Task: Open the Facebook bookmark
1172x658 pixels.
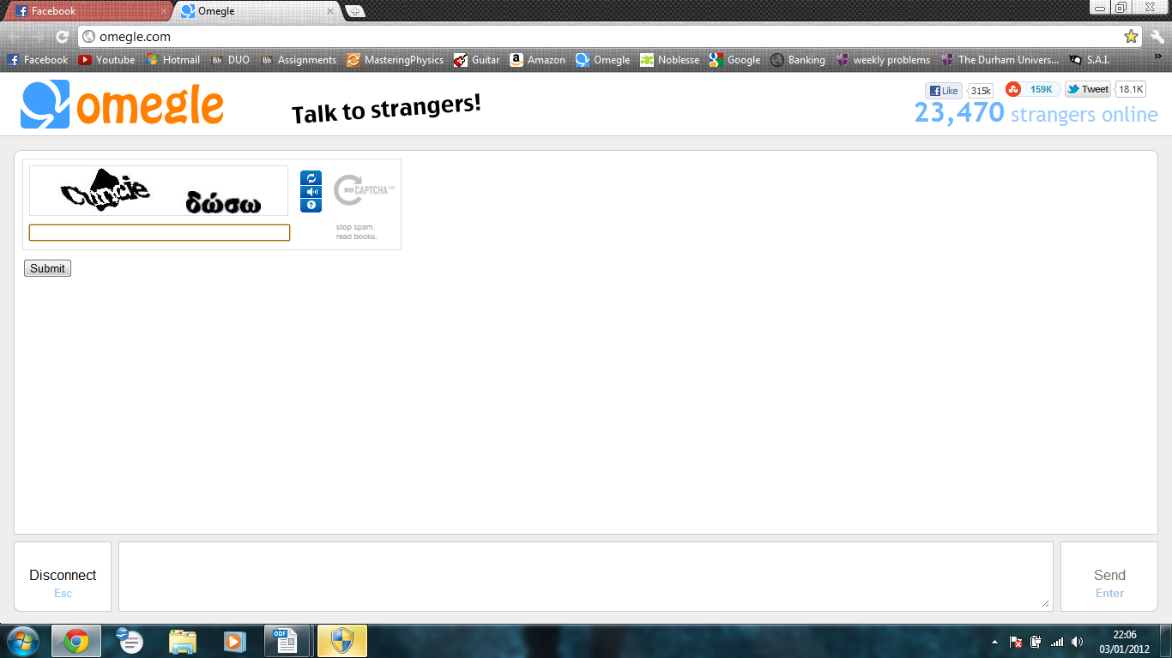Action: [38, 60]
